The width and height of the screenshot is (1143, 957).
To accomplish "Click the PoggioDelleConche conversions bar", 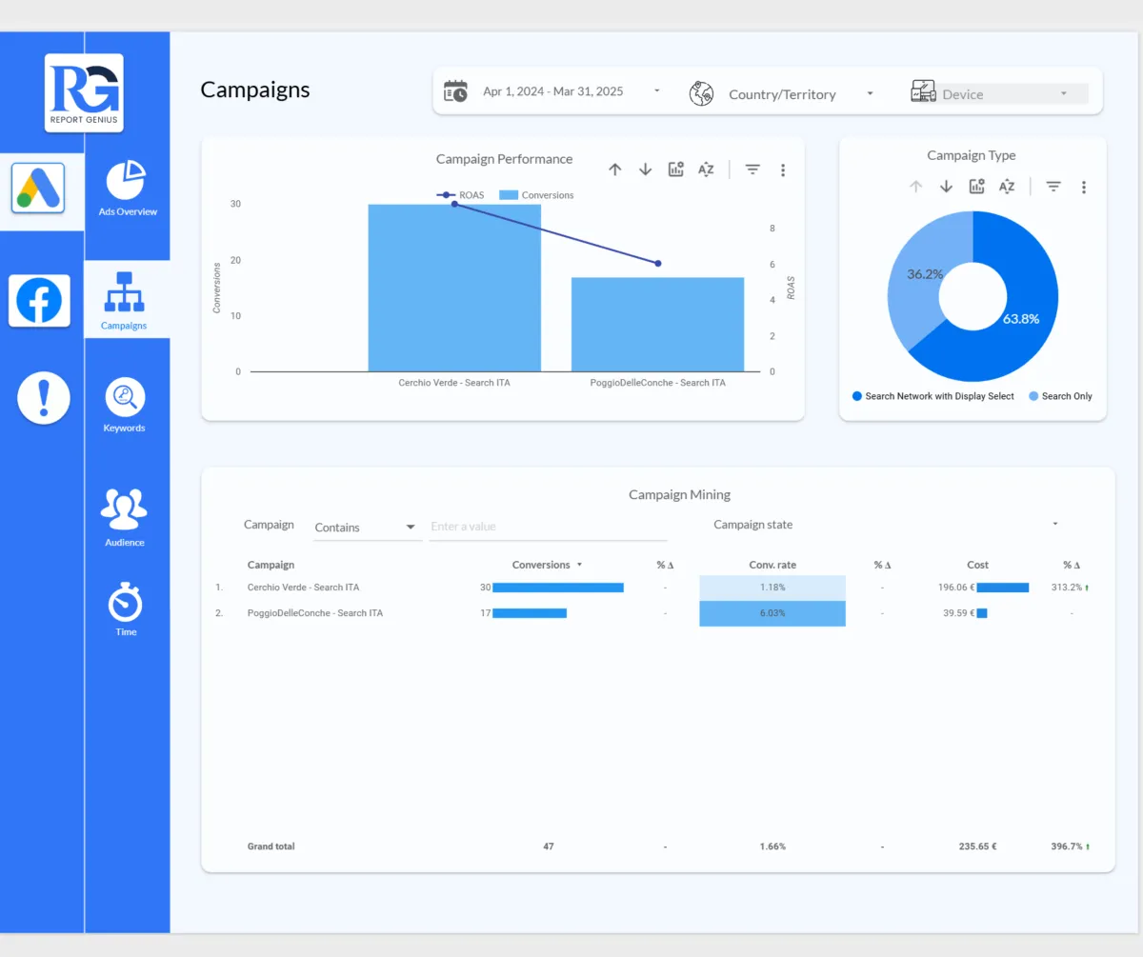I will click(x=657, y=325).
